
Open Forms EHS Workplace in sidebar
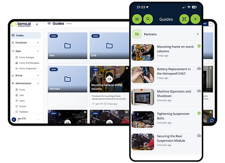click(27, 63)
